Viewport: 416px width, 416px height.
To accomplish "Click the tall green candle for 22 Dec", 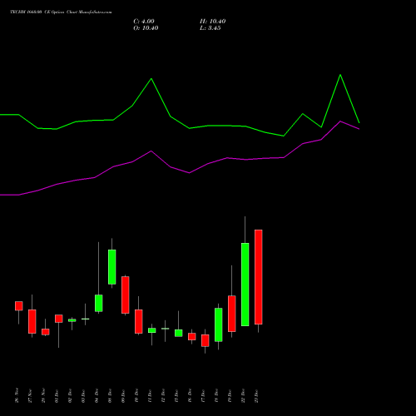I will pyautogui.click(x=245, y=285).
